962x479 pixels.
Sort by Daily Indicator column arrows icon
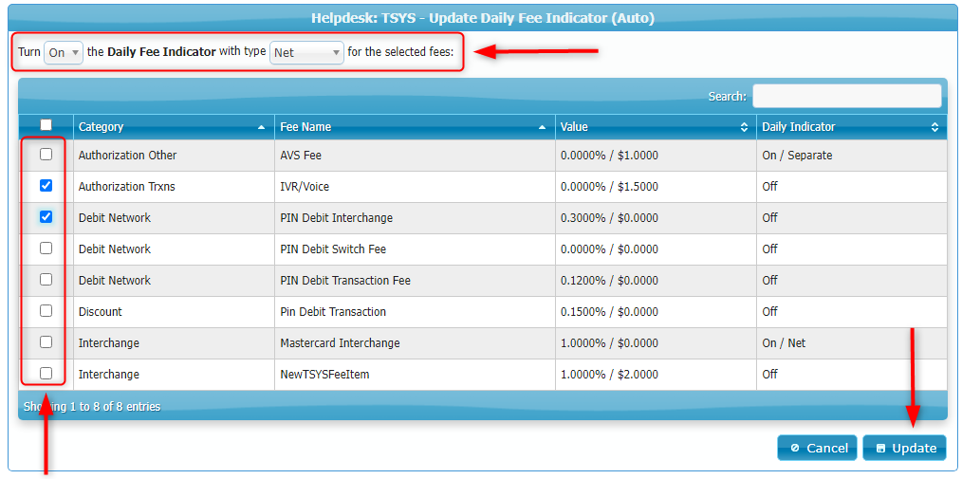point(934,127)
